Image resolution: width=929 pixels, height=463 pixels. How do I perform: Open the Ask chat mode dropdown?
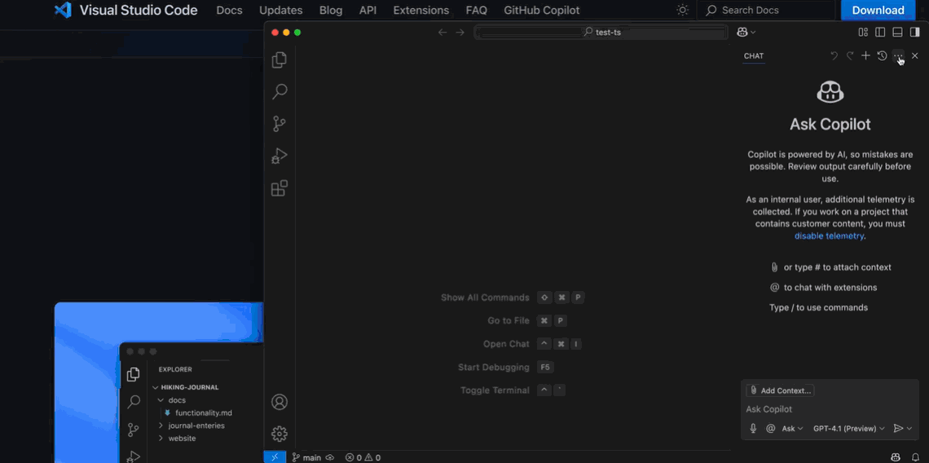pyautogui.click(x=792, y=428)
